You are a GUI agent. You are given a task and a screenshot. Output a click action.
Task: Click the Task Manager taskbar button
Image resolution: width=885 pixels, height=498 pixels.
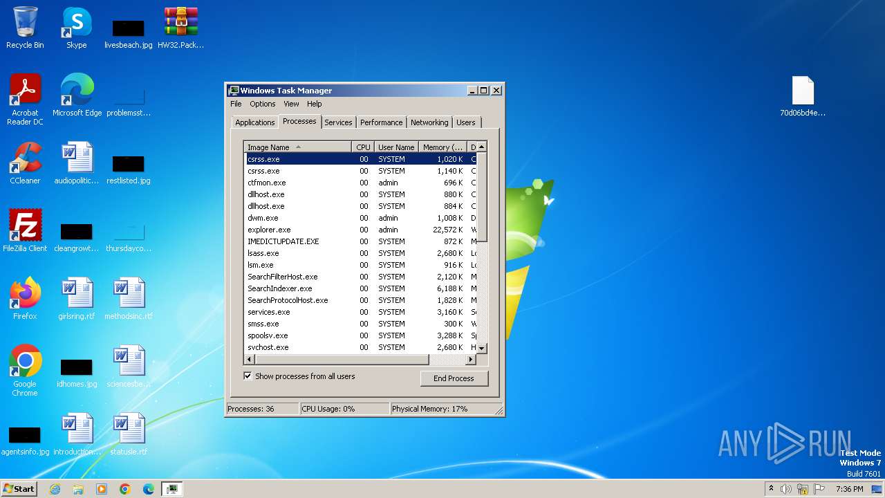click(x=171, y=489)
